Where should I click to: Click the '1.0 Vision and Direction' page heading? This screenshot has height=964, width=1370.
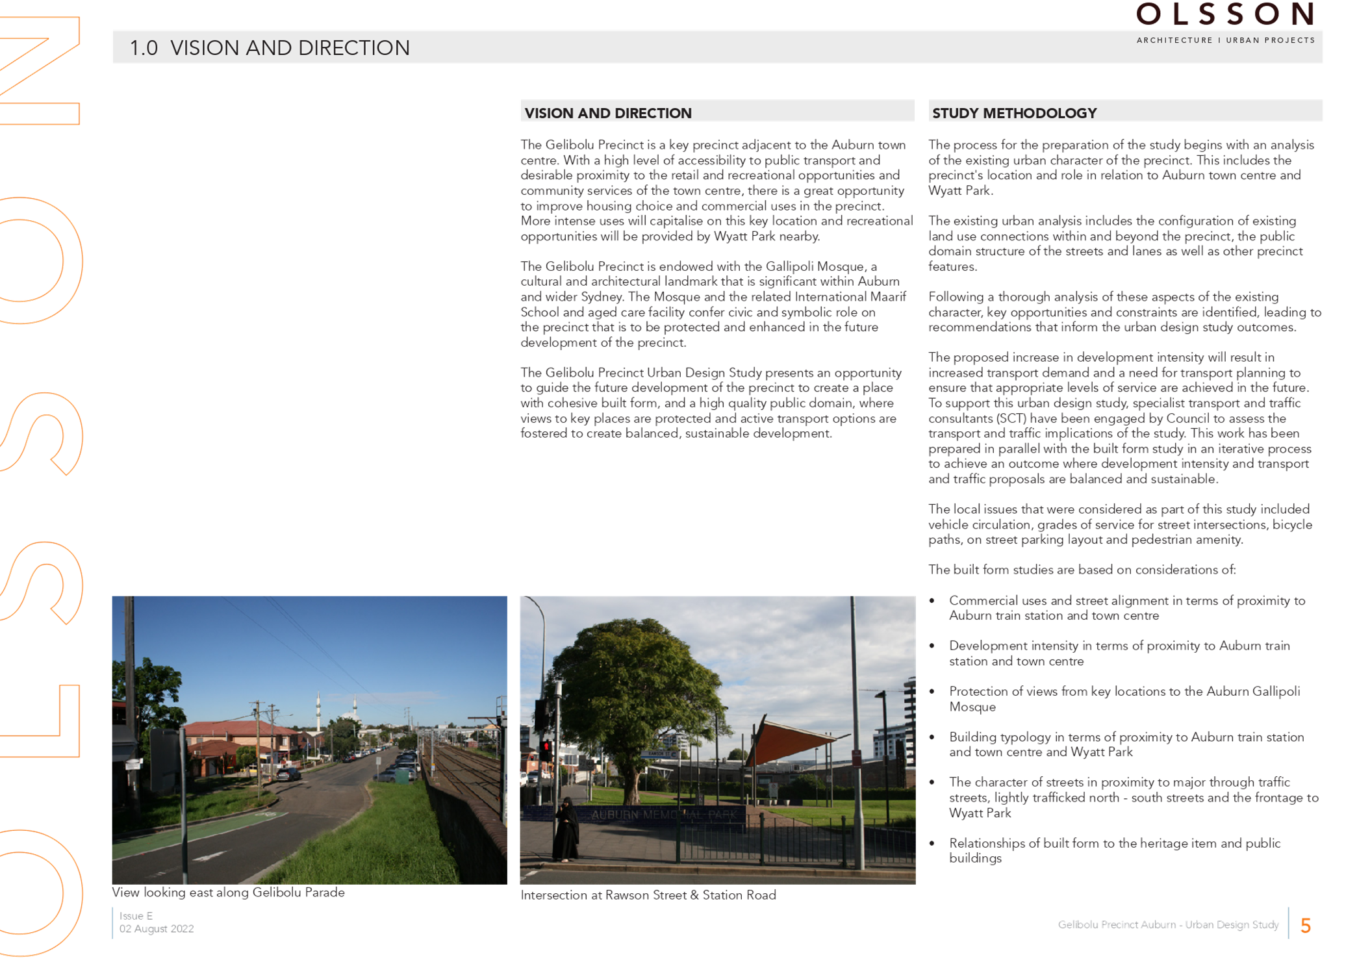coord(270,47)
